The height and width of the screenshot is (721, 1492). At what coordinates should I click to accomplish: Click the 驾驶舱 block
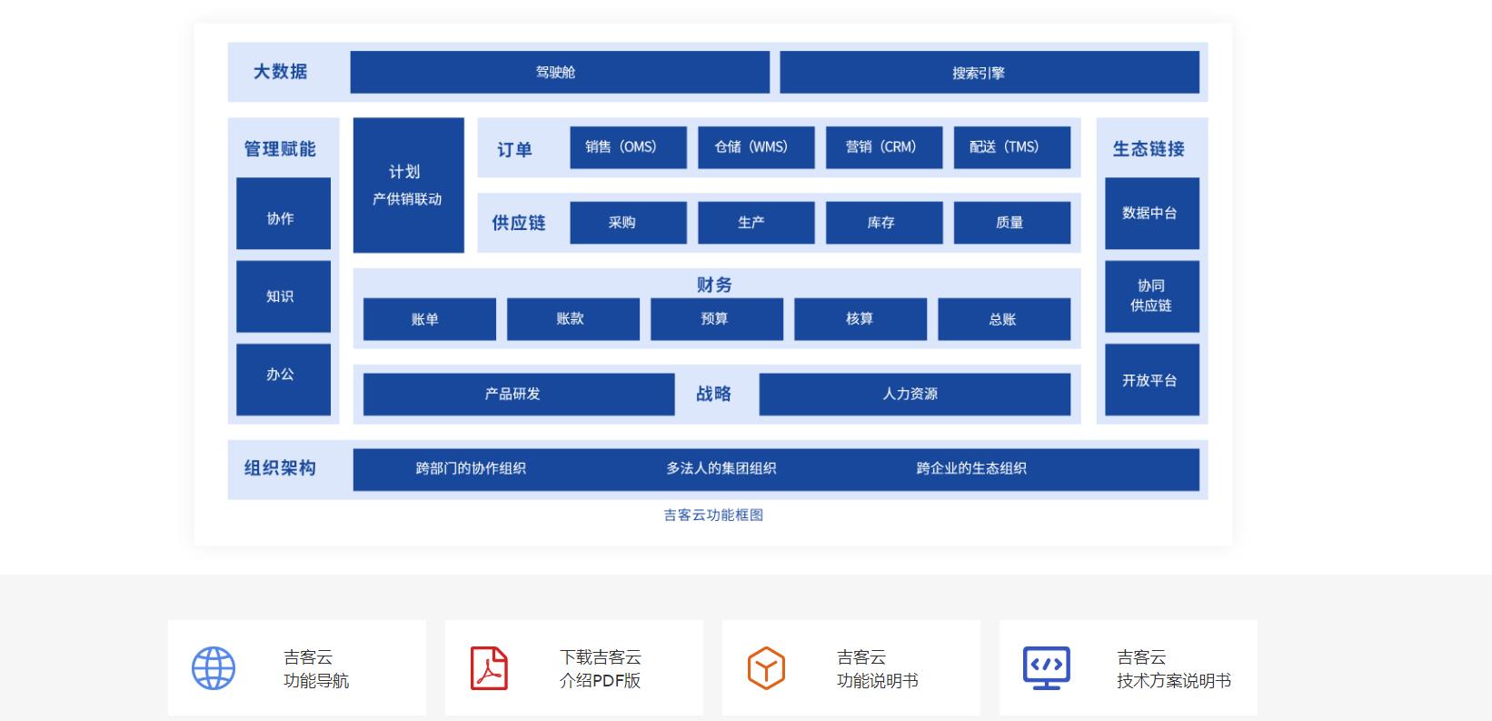pyautogui.click(x=560, y=72)
